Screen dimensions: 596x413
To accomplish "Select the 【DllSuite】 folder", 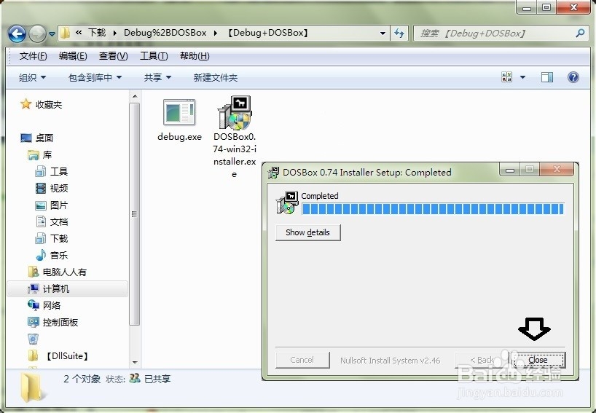I will tap(67, 356).
